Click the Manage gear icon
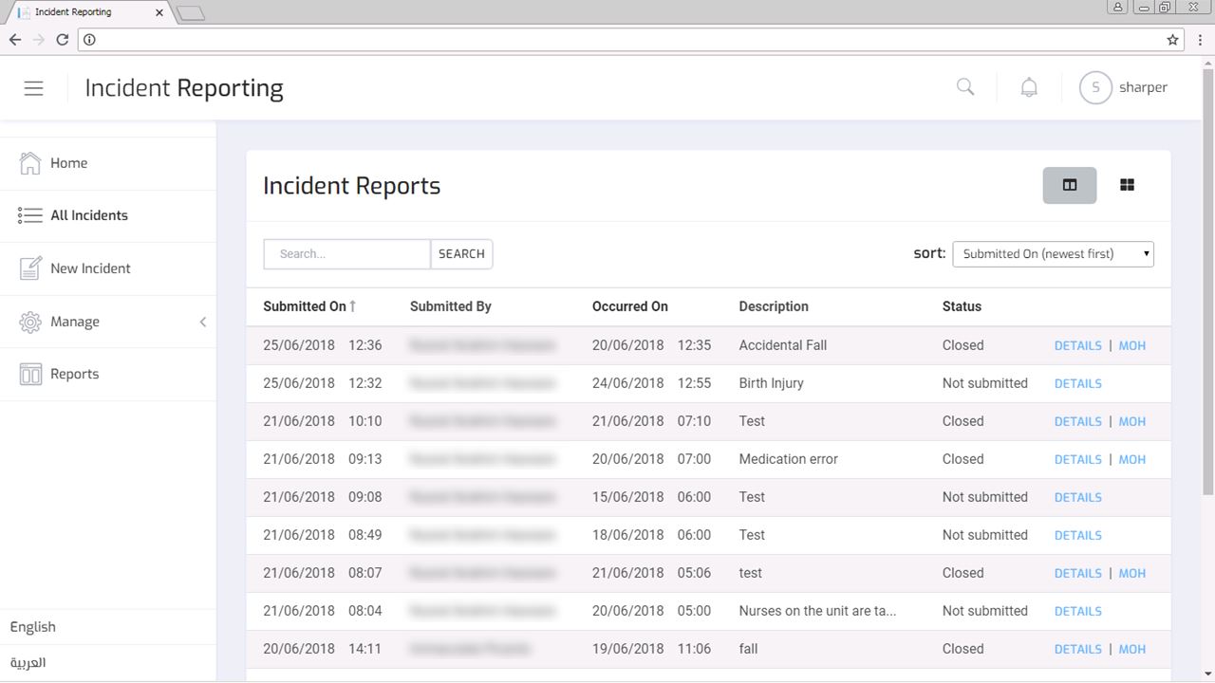 [30, 322]
